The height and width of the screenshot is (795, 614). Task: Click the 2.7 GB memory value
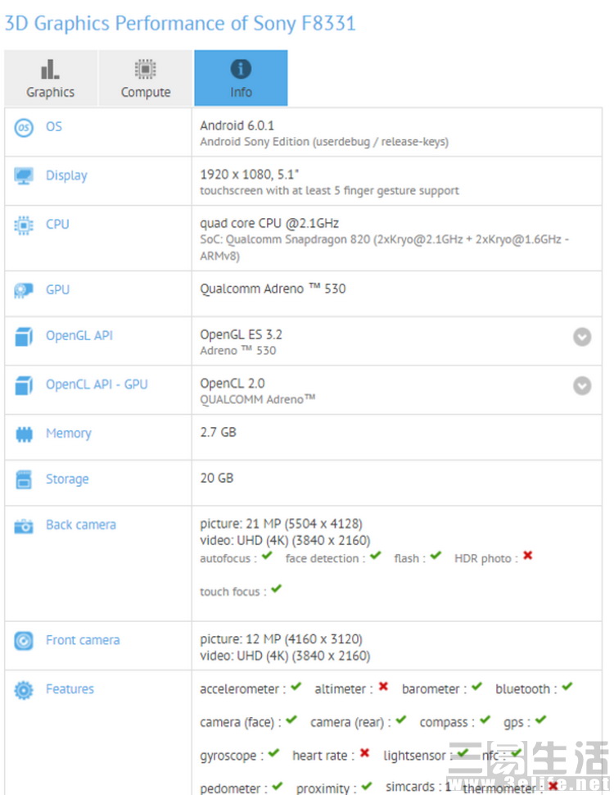(218, 432)
